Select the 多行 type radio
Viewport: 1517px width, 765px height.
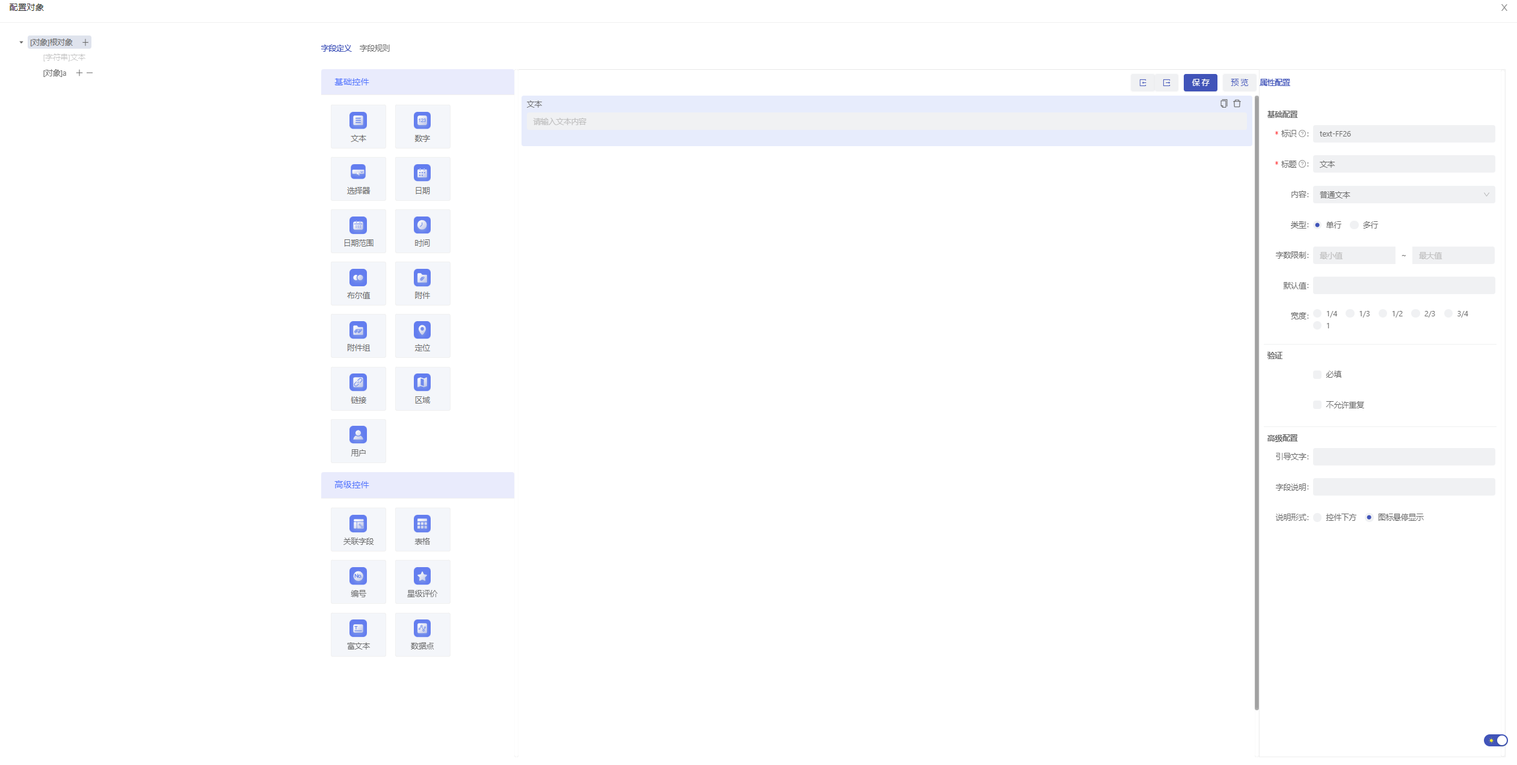click(x=1354, y=225)
